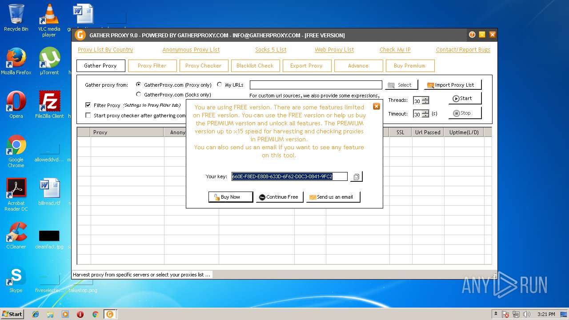Viewport: 569px width, 320px height.
Task: Click the Stop button
Action: [465, 113]
